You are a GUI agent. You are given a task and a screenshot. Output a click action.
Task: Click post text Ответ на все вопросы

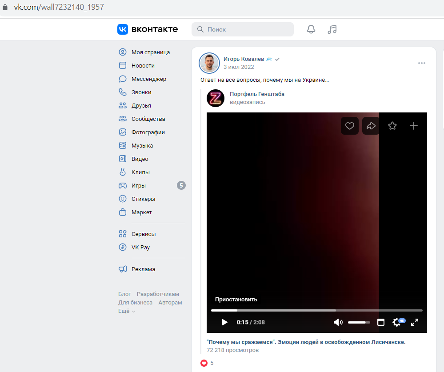[264, 80]
